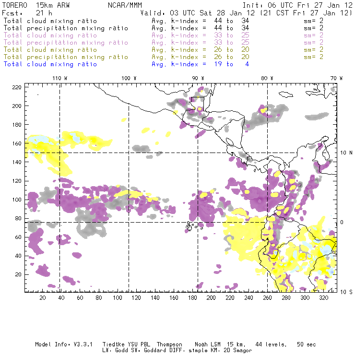Click the '240' x-axis tick label

[x=248, y=298]
